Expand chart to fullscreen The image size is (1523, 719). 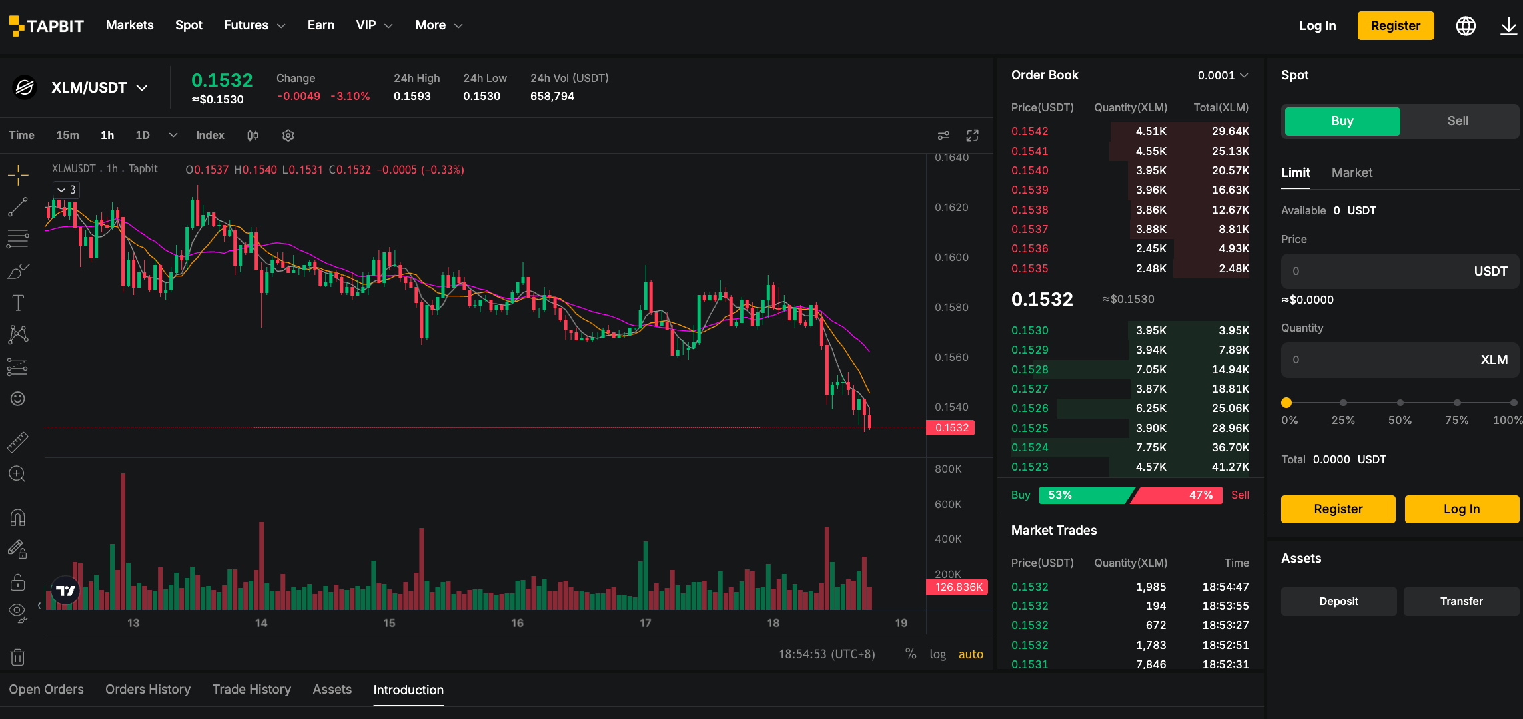973,136
